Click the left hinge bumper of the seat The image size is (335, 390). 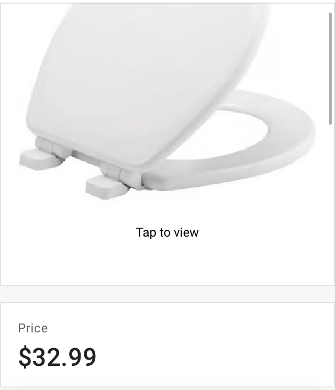pos(40,160)
